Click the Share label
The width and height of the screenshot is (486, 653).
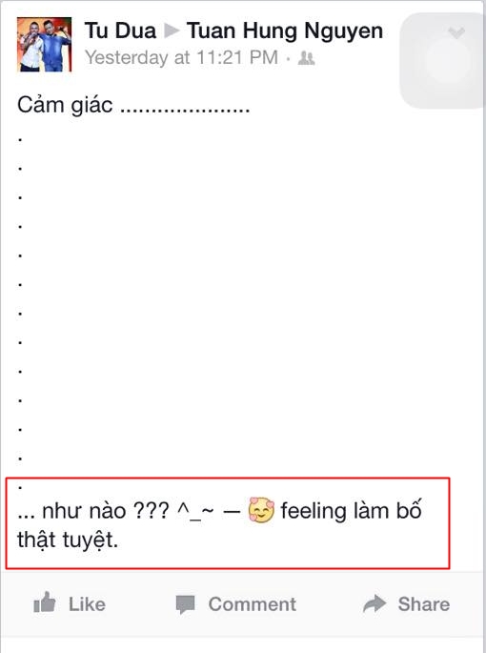(424, 603)
